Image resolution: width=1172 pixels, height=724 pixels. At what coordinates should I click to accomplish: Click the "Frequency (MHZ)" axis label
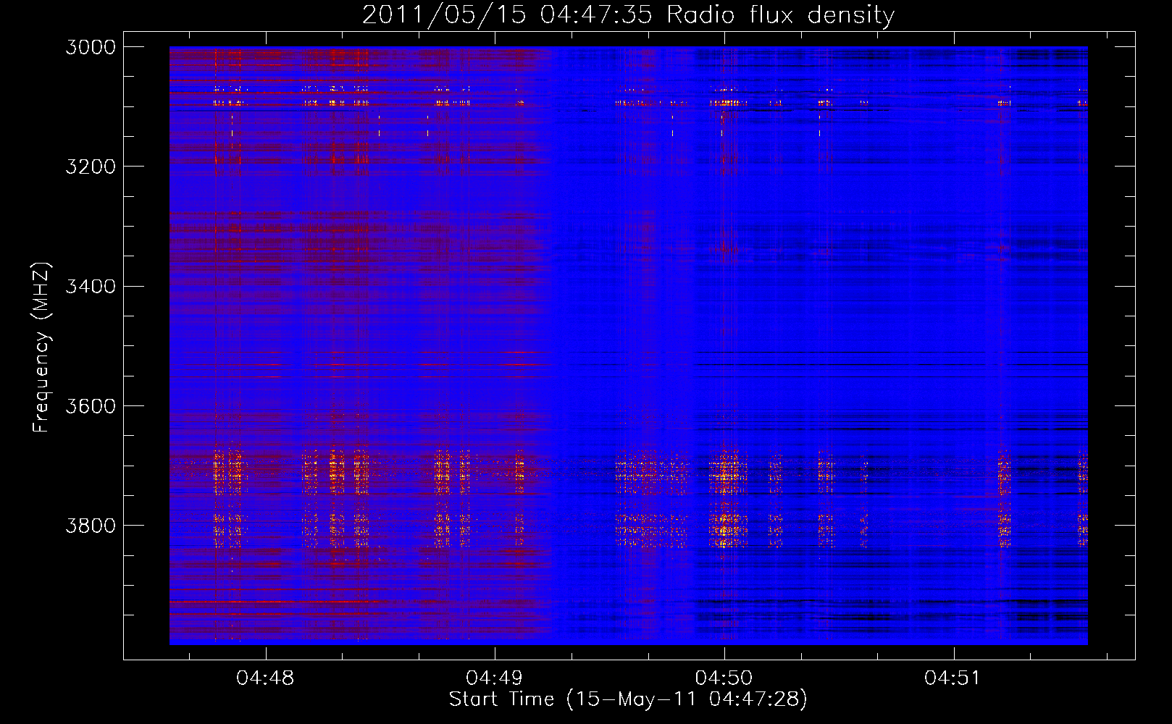(x=41, y=348)
